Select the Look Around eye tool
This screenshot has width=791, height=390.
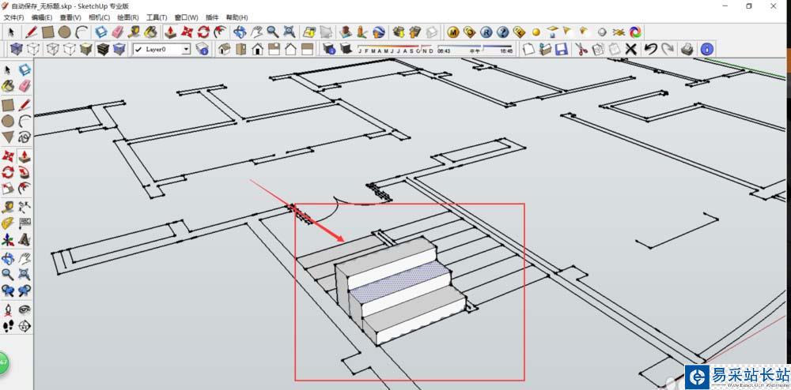click(25, 309)
